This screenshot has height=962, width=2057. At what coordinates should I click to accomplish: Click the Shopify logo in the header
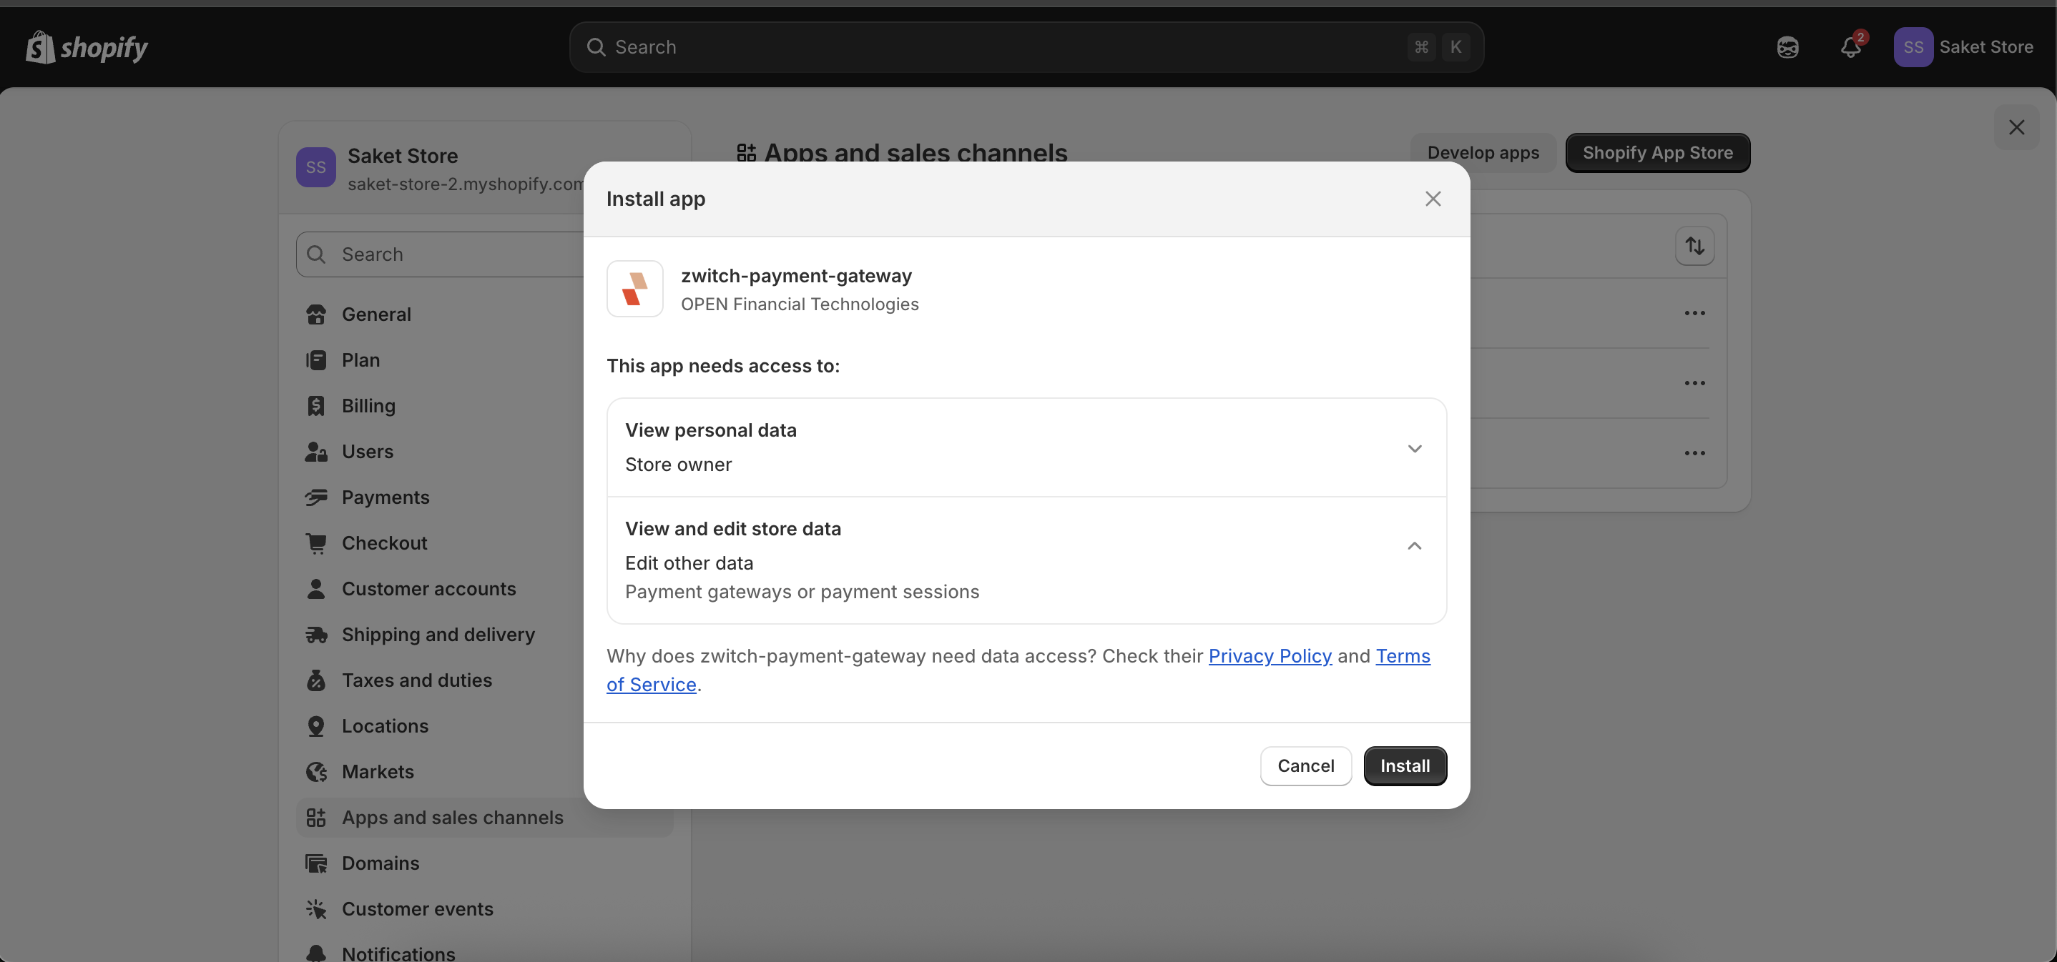click(87, 47)
